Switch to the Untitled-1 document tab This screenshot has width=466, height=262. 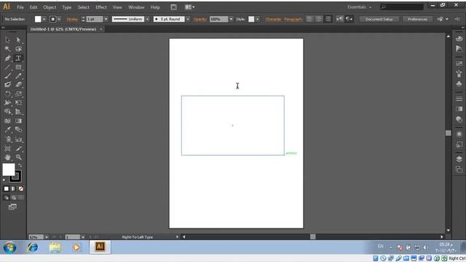click(63, 29)
